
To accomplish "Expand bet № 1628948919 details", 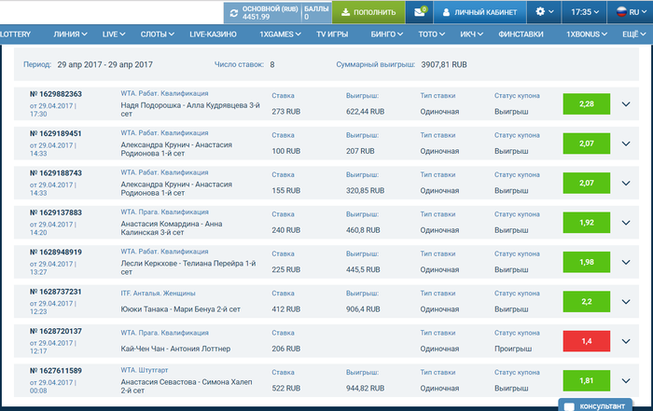I will point(626,262).
